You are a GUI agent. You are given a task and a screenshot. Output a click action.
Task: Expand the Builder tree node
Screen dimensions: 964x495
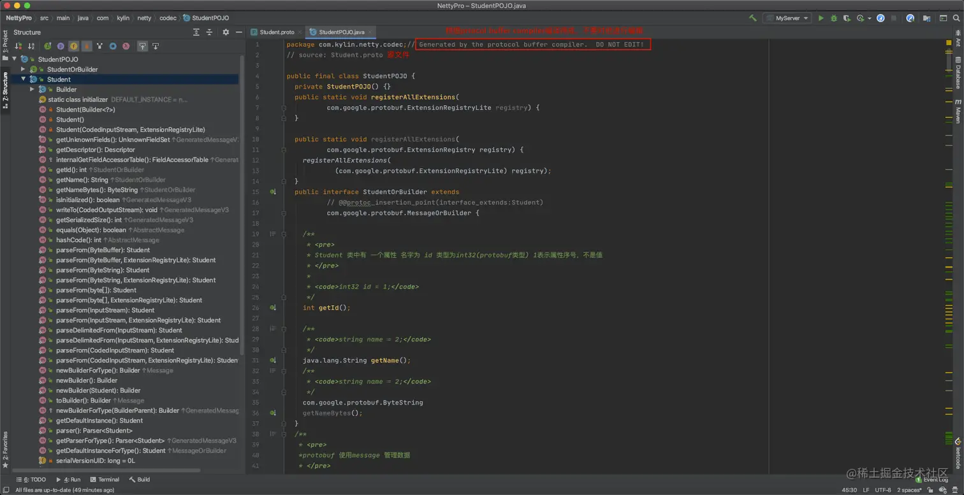point(32,89)
